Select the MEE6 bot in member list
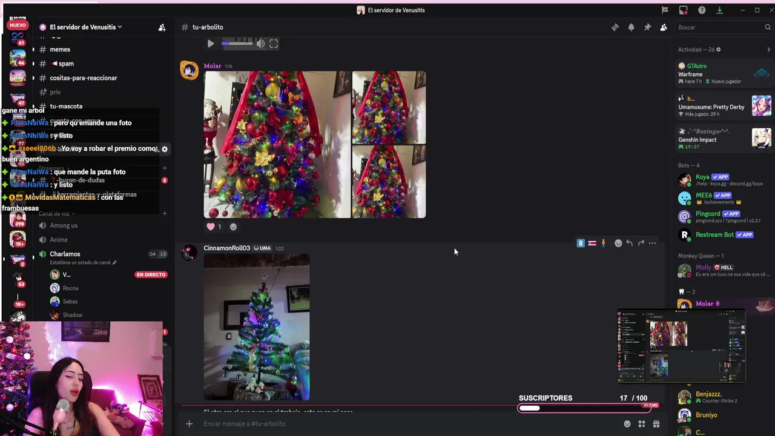Screen dimensions: 775x436 click(724, 198)
